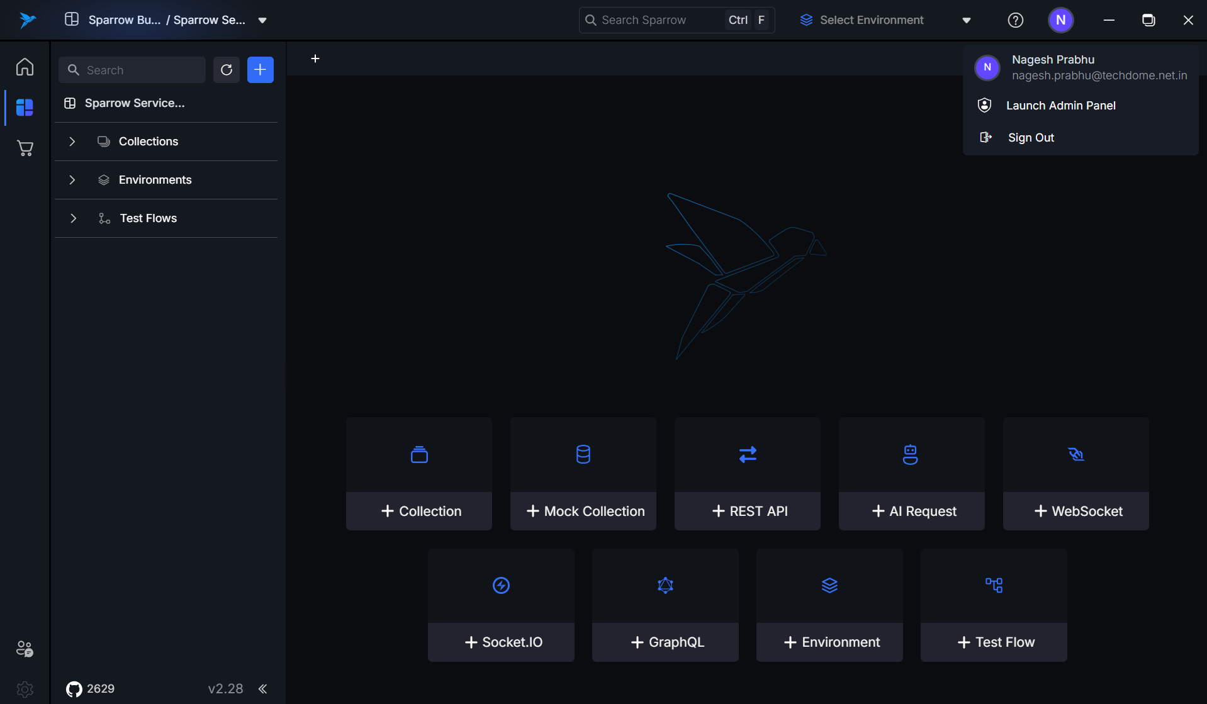
Task: Collapse the sidebar with the double-chevron control
Action: pos(262,688)
